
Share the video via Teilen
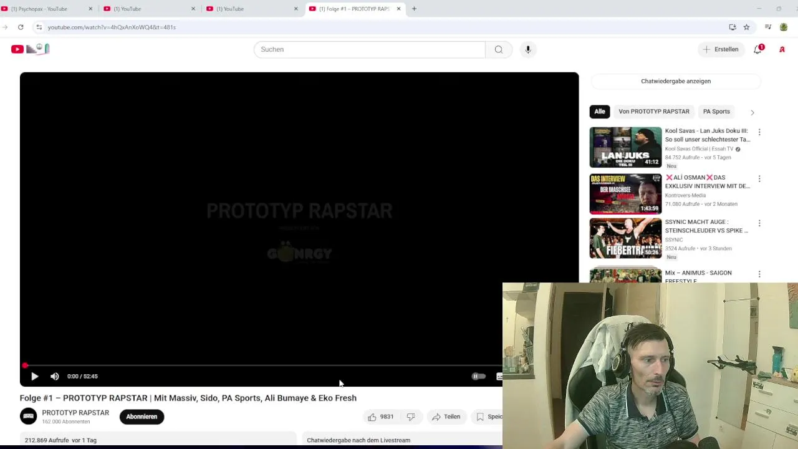(446, 417)
